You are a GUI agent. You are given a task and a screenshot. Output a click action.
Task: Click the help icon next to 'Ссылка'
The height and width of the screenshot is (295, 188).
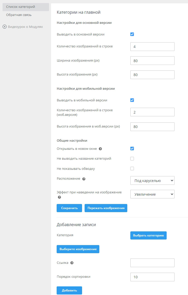pos(72,263)
